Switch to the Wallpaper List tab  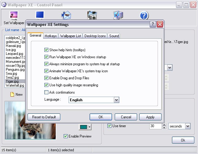[x=70, y=36]
